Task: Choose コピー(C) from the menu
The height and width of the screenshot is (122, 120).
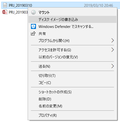Action: (72, 83)
